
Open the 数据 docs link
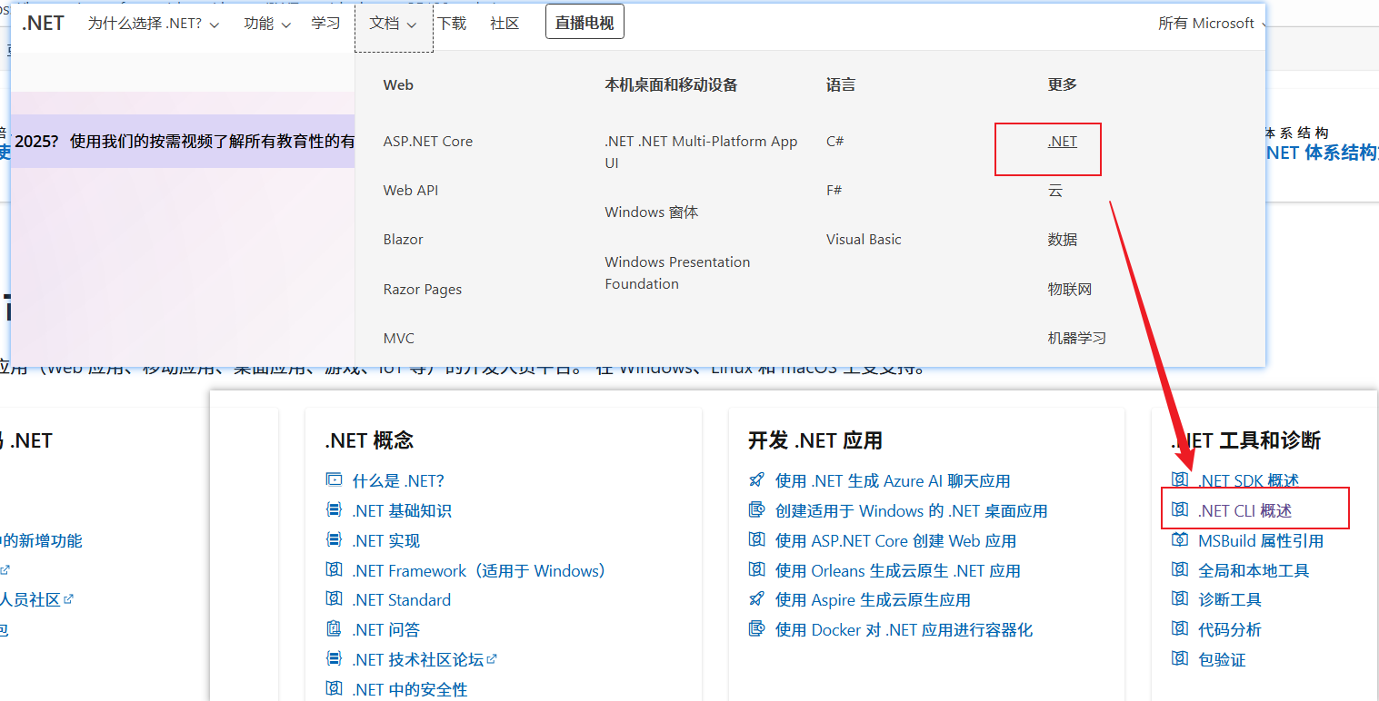click(x=1063, y=240)
